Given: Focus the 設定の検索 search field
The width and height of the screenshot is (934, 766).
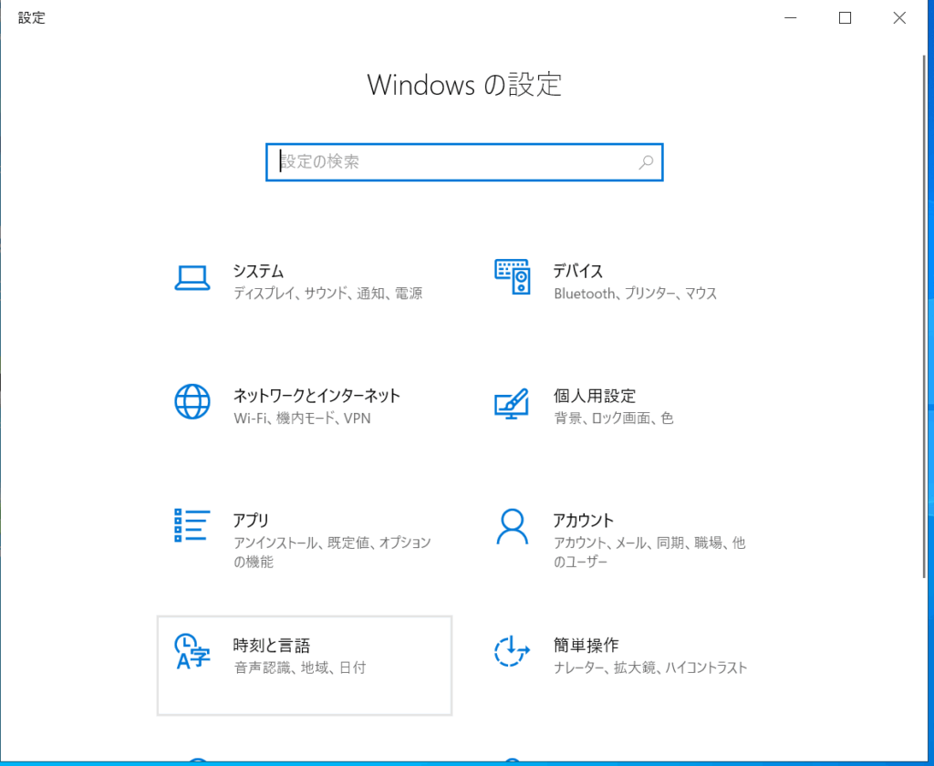Looking at the screenshot, I should click(456, 162).
